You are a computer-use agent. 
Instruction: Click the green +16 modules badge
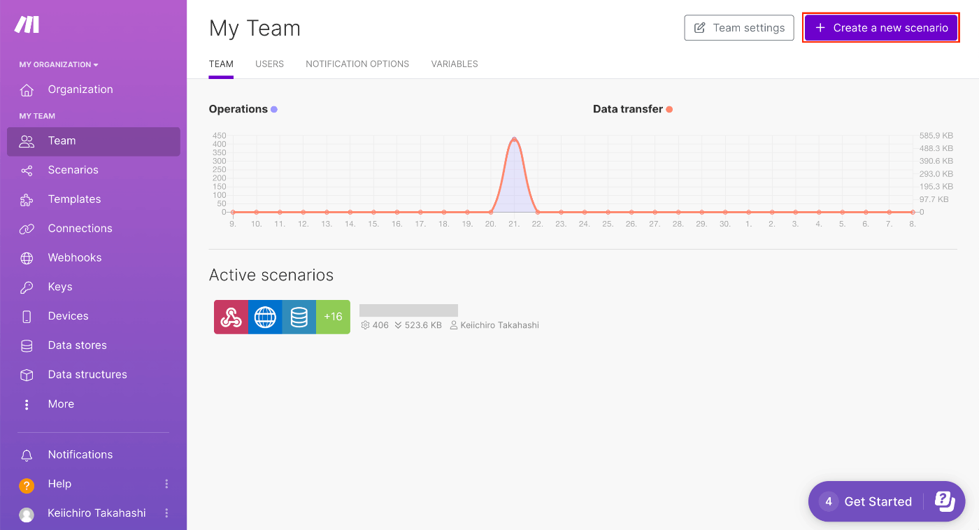click(333, 317)
